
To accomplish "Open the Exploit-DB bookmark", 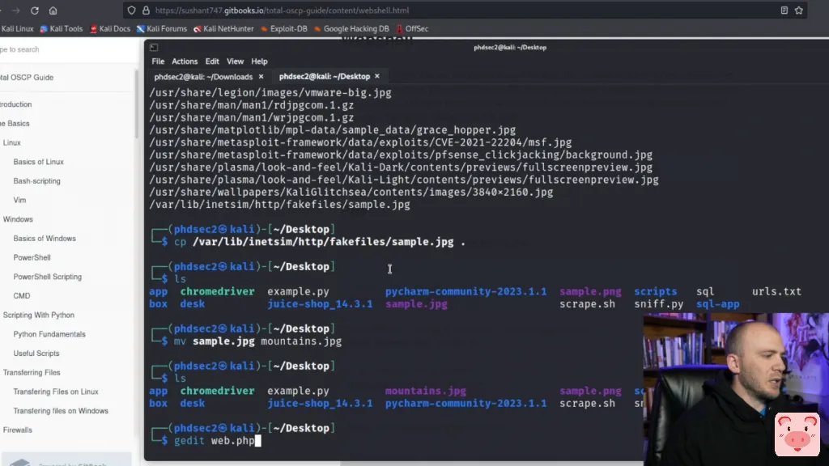I will click(283, 29).
